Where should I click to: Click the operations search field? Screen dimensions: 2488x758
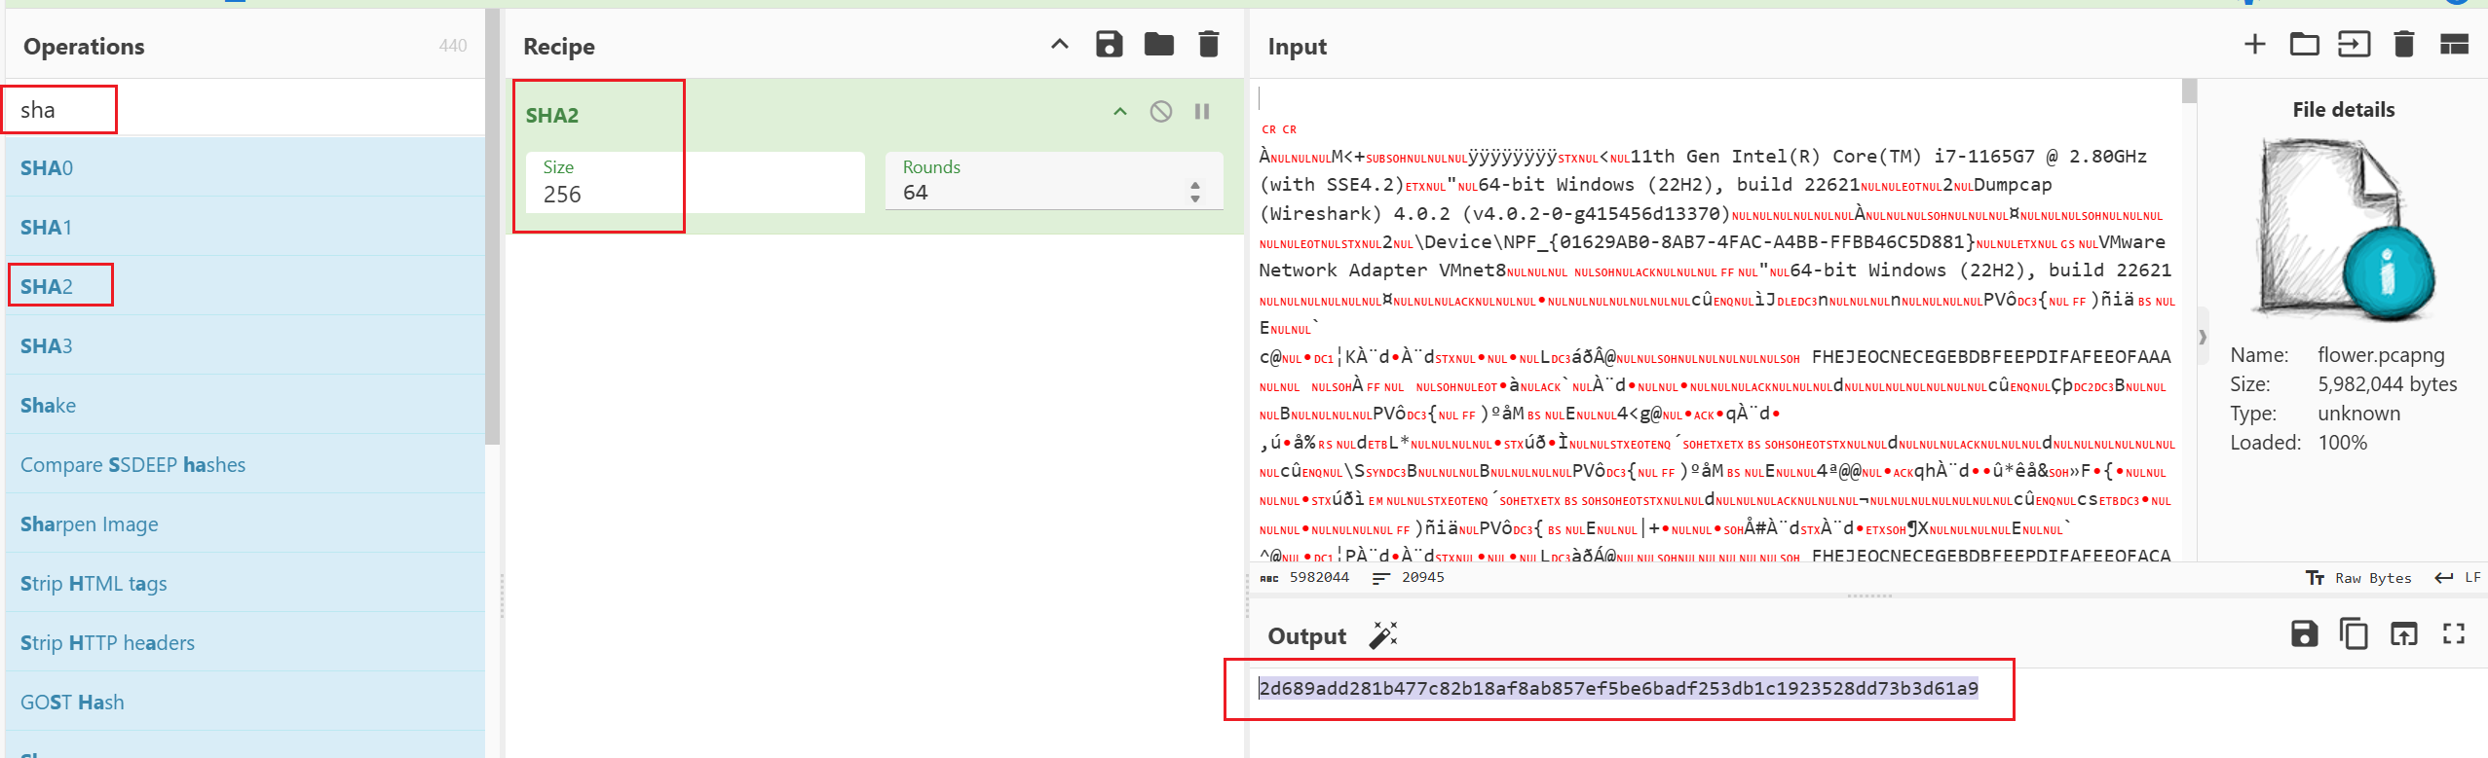(244, 110)
